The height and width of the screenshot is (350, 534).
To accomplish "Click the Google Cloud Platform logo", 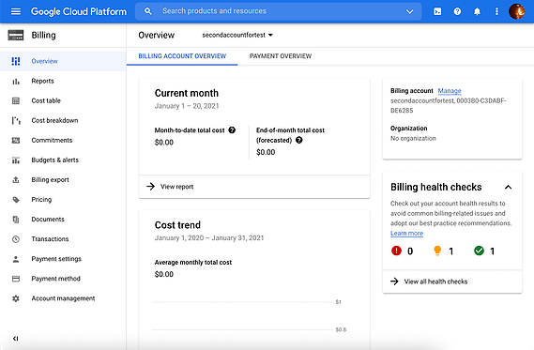I will [x=79, y=11].
